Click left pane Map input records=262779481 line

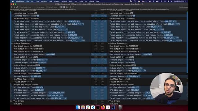(x=28, y=46)
